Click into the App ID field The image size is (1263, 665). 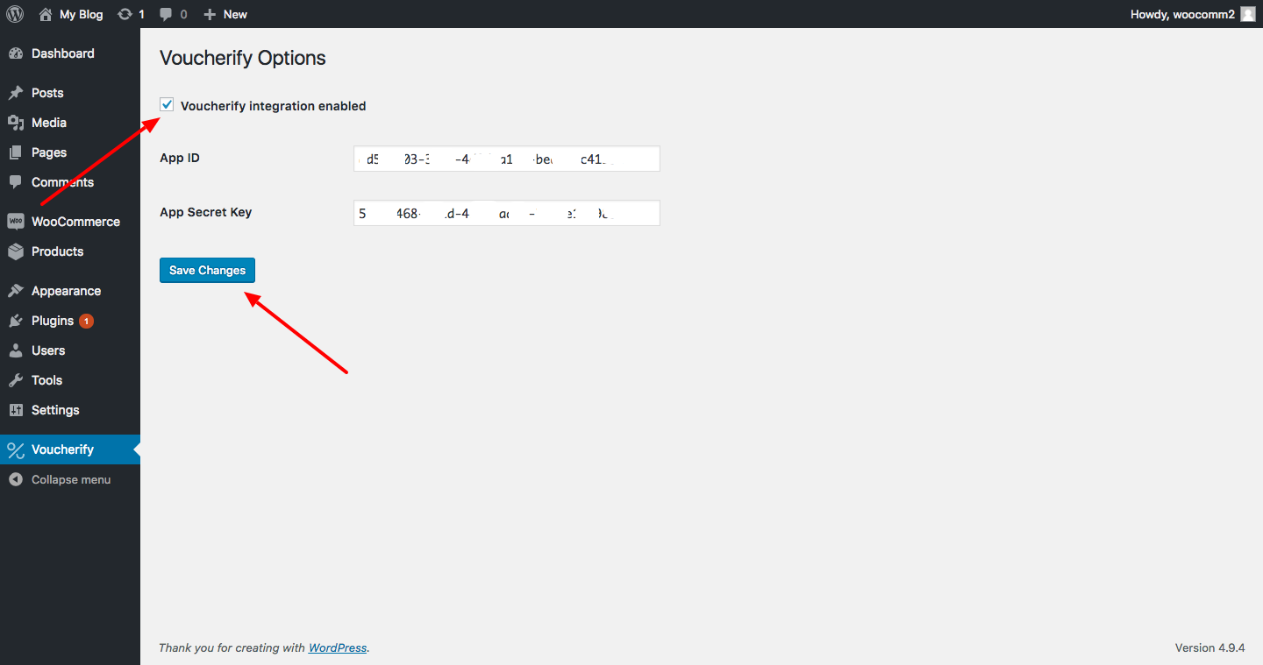(x=507, y=159)
